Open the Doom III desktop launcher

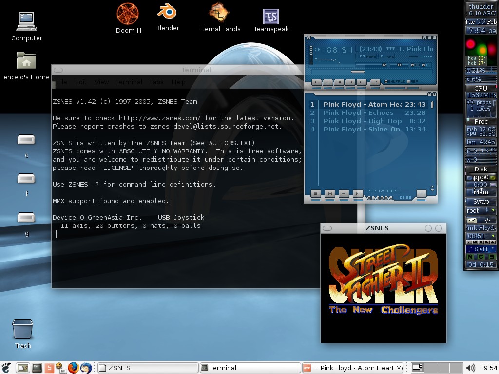point(128,19)
